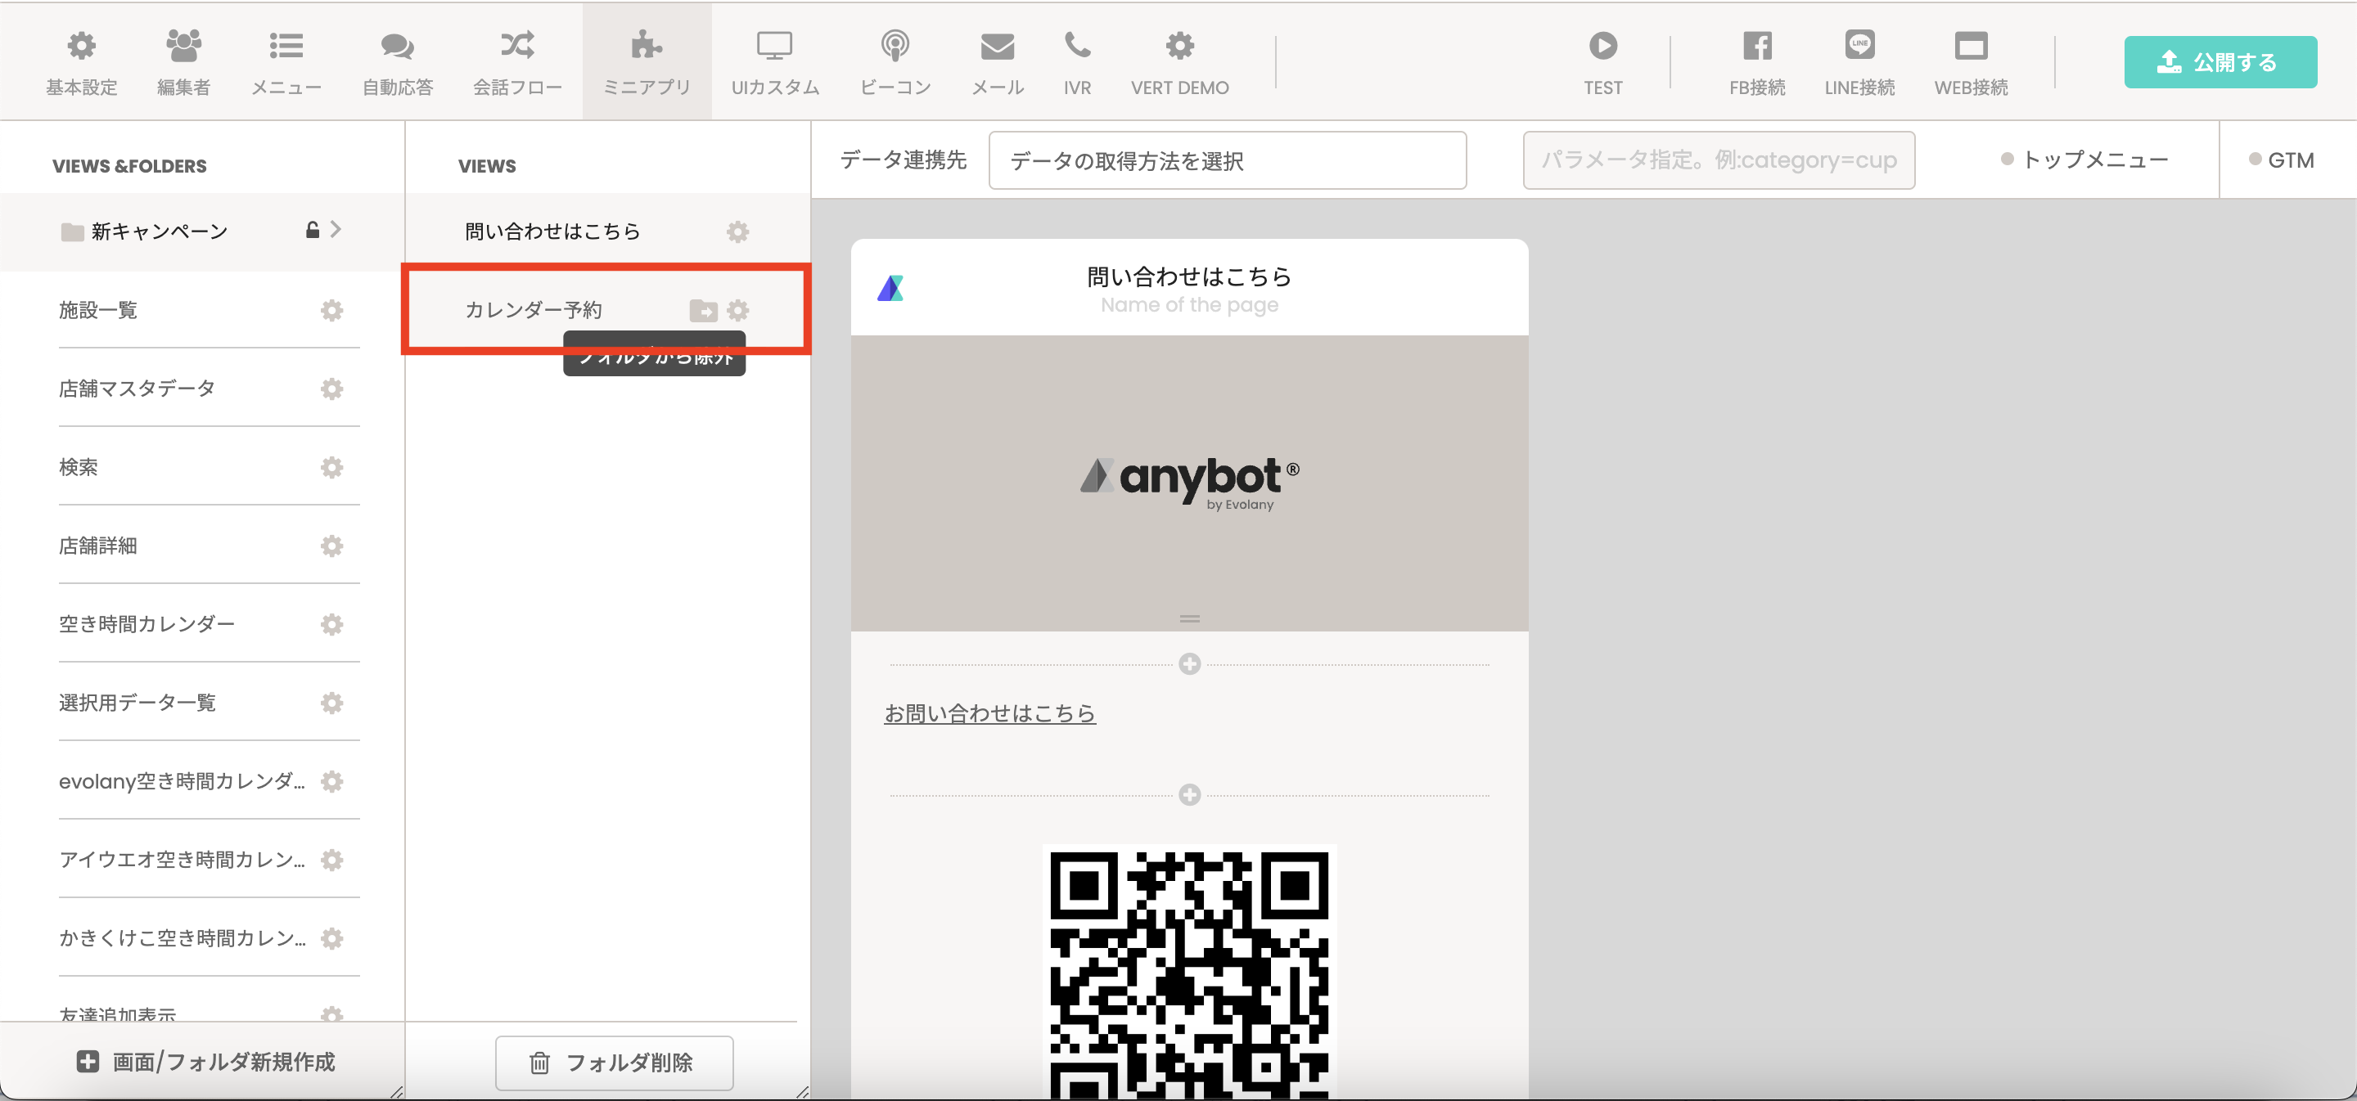Viewport: 2357px width, 1101px height.
Task: Open gear settings for 店舗マスタデータ
Action: tap(331, 389)
